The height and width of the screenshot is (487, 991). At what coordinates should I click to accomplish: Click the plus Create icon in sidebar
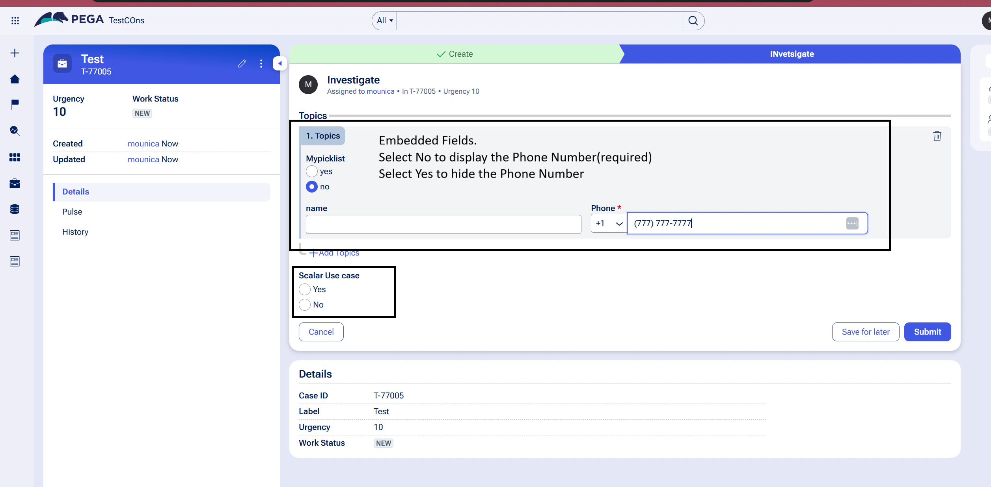coord(15,53)
